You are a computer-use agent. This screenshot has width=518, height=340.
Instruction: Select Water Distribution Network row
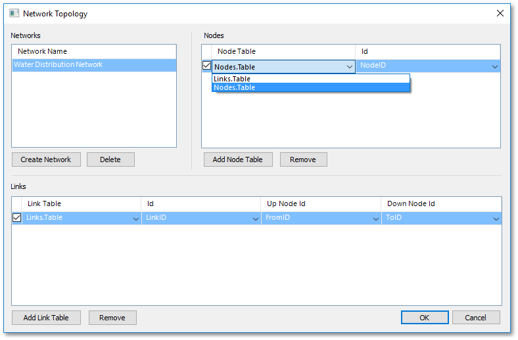[x=94, y=65]
